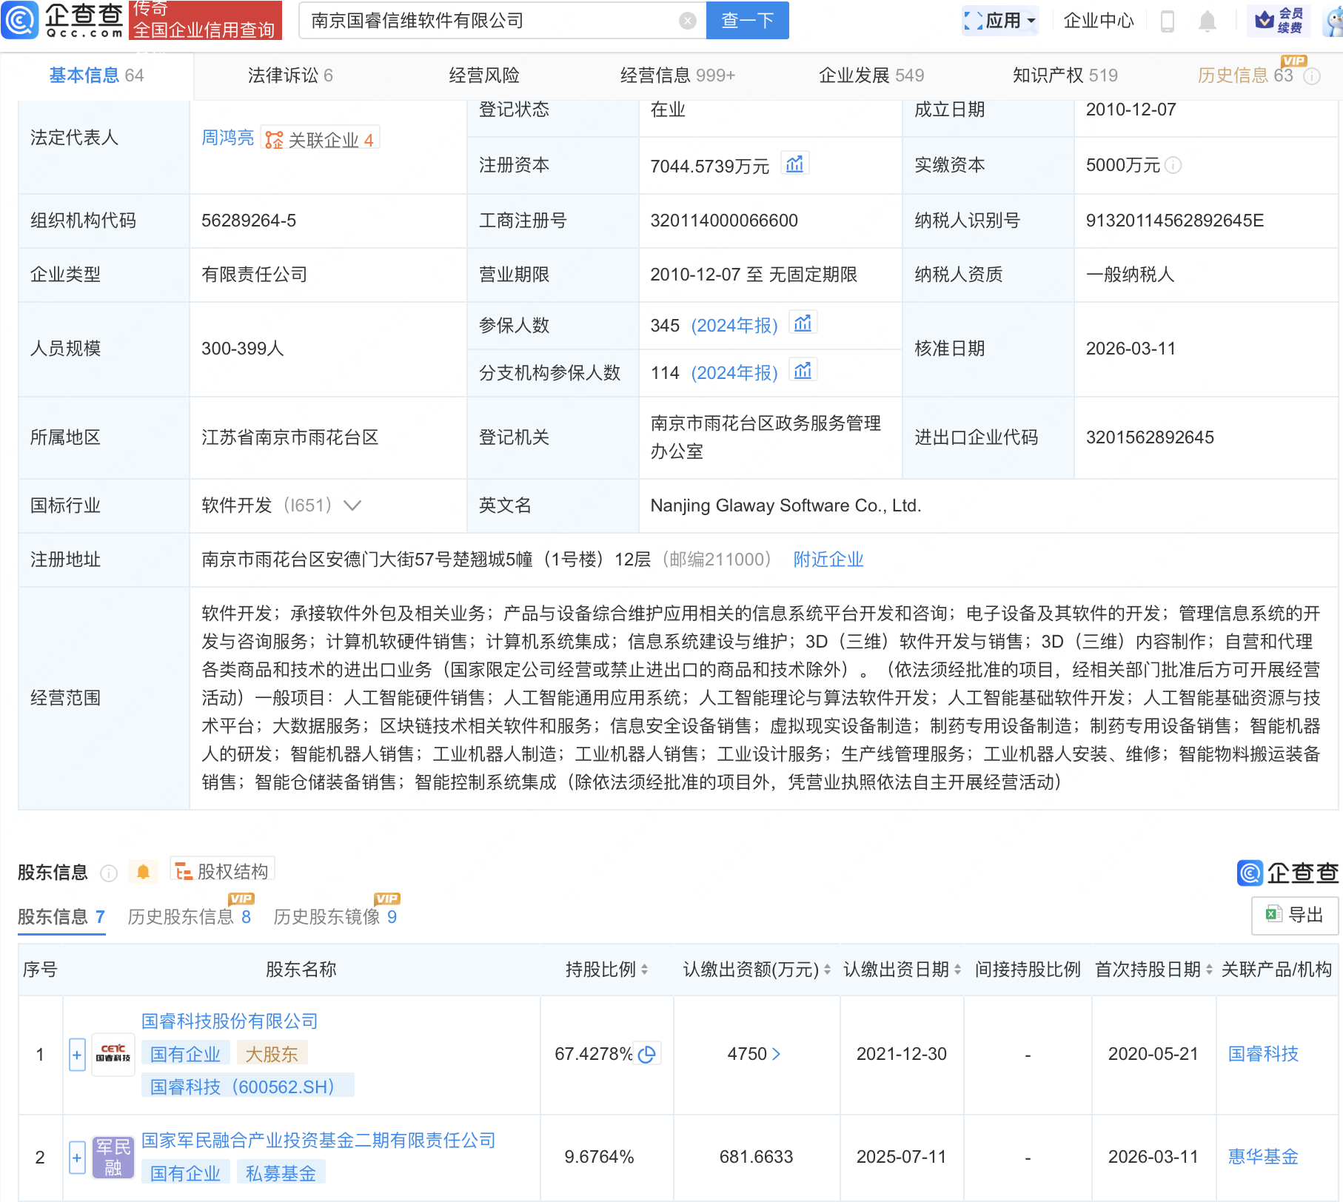Expand the 国睿科技股份有限公司 shareholder row

[x=77, y=1054]
